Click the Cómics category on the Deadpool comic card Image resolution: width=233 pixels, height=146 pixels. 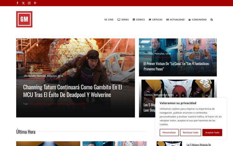148,95
